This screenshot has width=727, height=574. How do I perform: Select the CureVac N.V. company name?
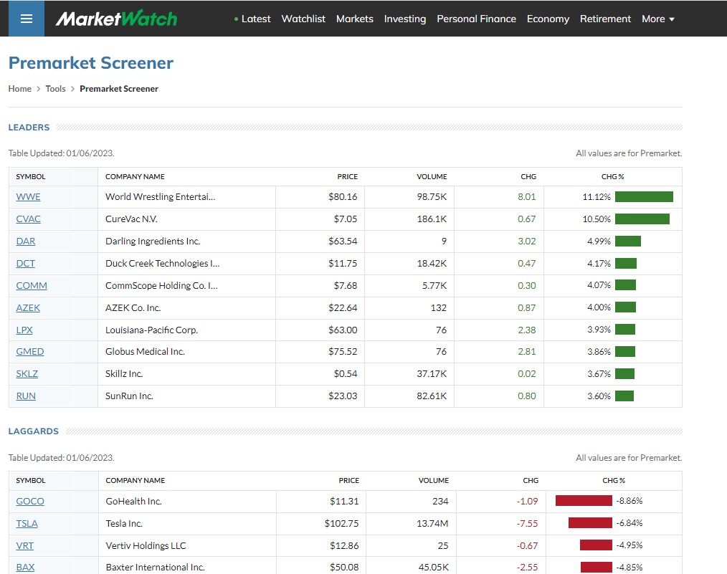click(x=131, y=219)
